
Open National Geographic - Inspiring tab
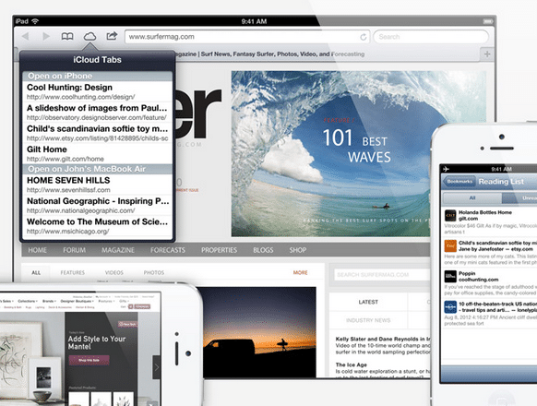pyautogui.click(x=97, y=205)
